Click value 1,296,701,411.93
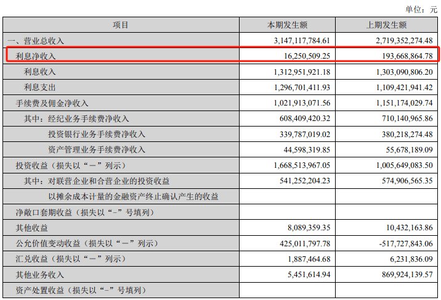441x300 pixels. (302, 88)
